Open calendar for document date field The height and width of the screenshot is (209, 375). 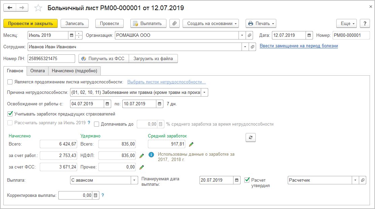click(x=310, y=35)
